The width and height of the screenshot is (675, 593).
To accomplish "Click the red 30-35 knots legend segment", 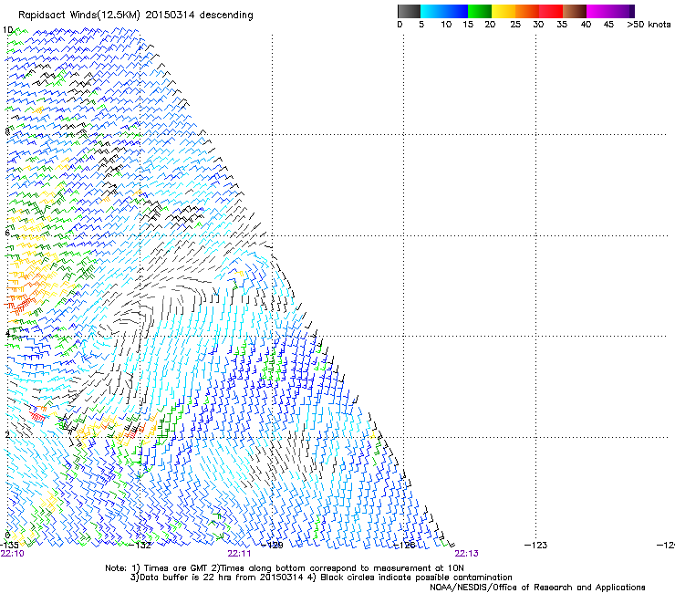I will point(551,11).
